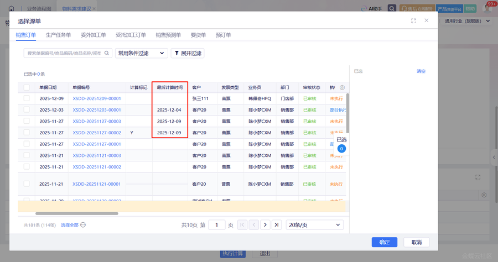Click the 审核状态 column header
This screenshot has width=498, height=262.
[x=312, y=87]
